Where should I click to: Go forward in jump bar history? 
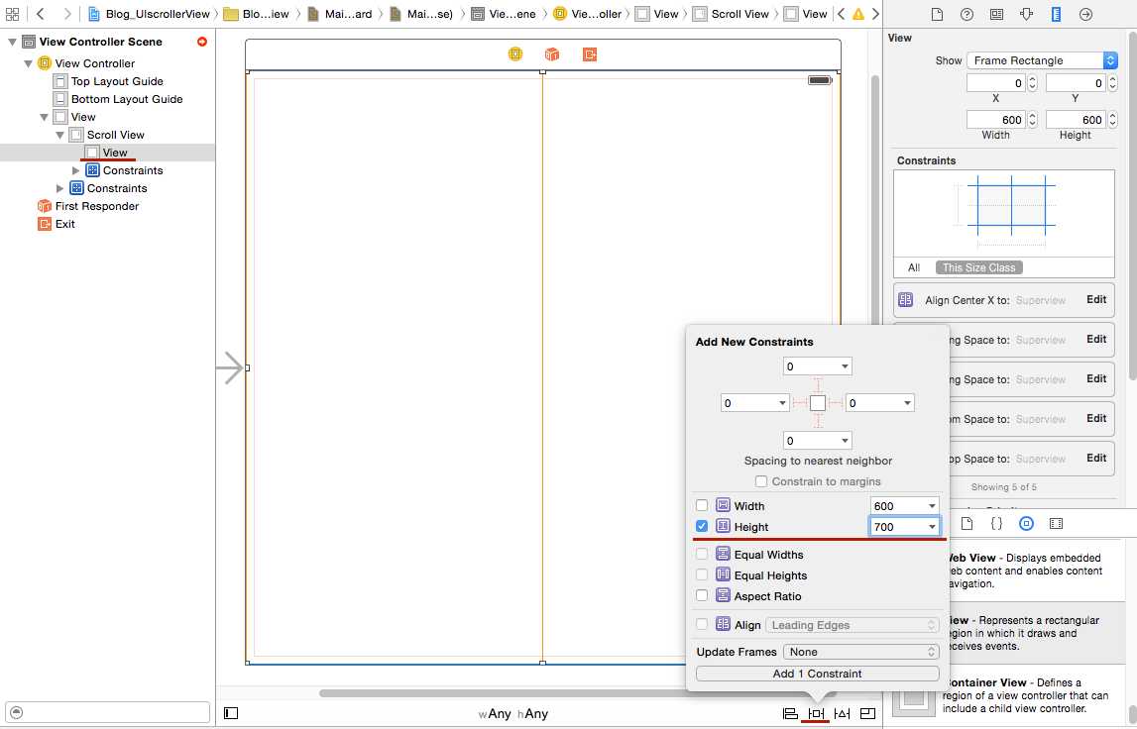66,14
